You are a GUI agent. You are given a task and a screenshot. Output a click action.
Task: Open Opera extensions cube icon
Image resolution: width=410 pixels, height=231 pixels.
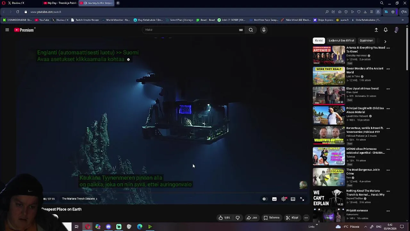[x=393, y=12]
